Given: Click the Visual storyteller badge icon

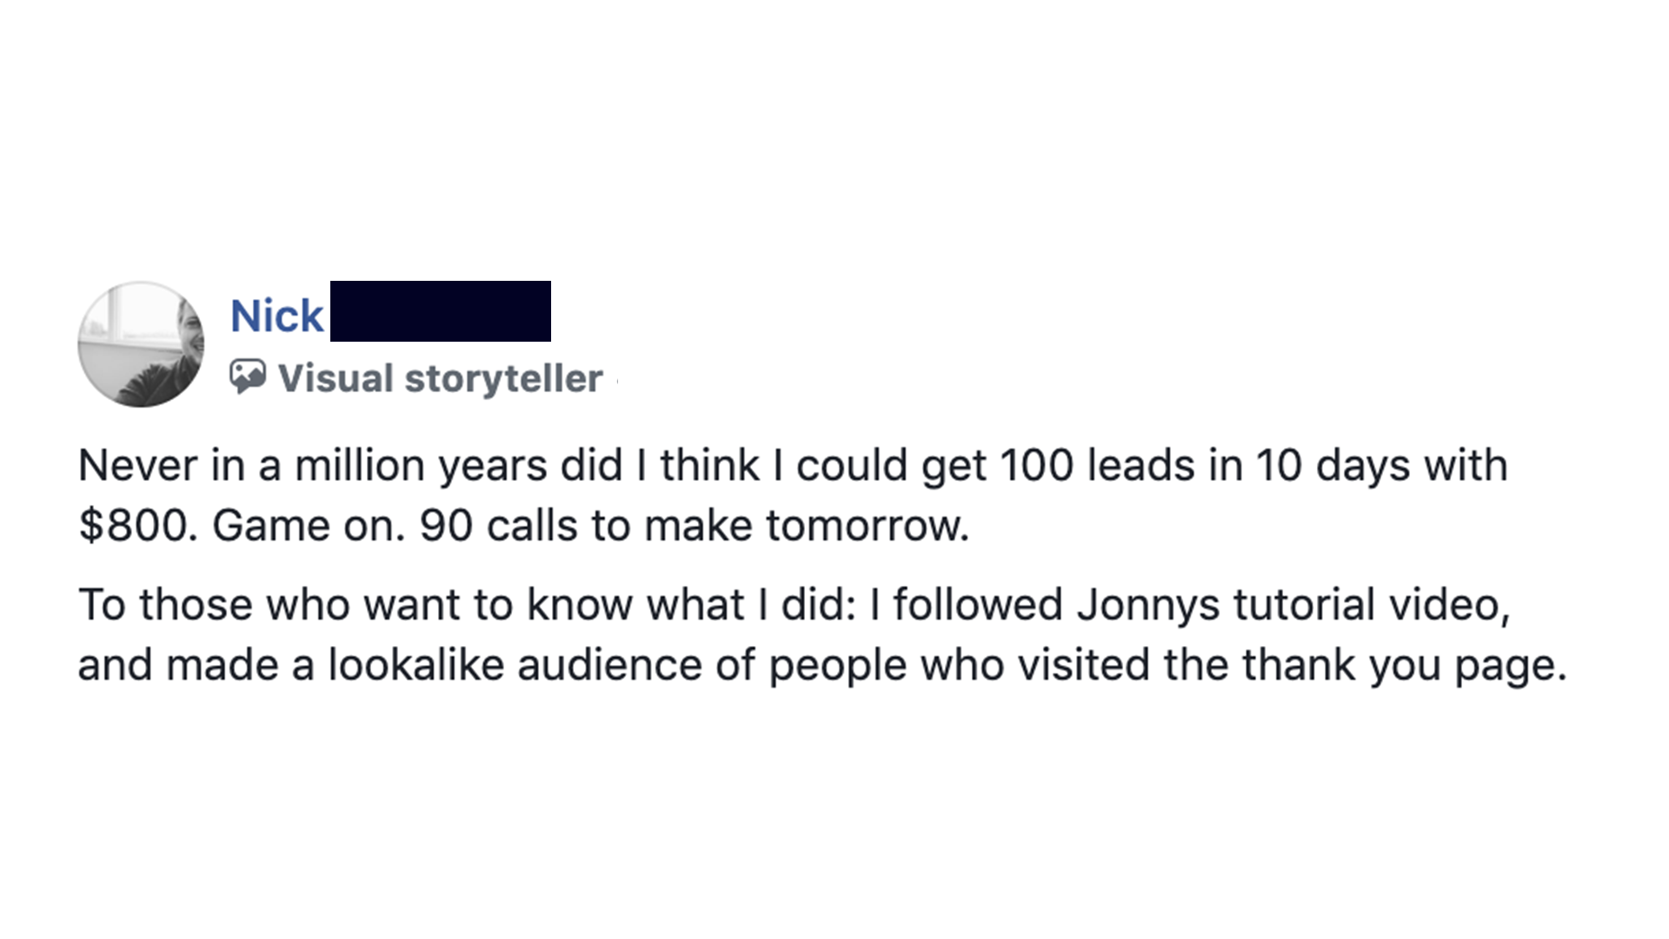Looking at the screenshot, I should 248,376.
